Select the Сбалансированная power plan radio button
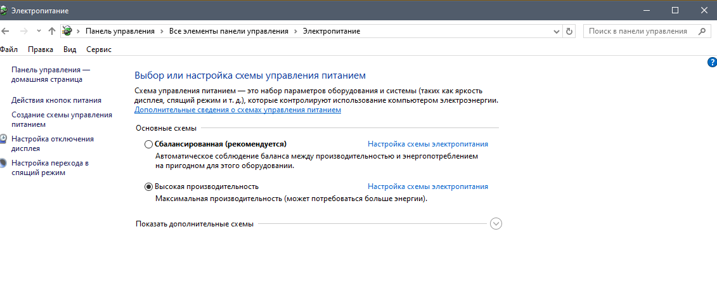The height and width of the screenshot is (300, 717). coord(149,144)
